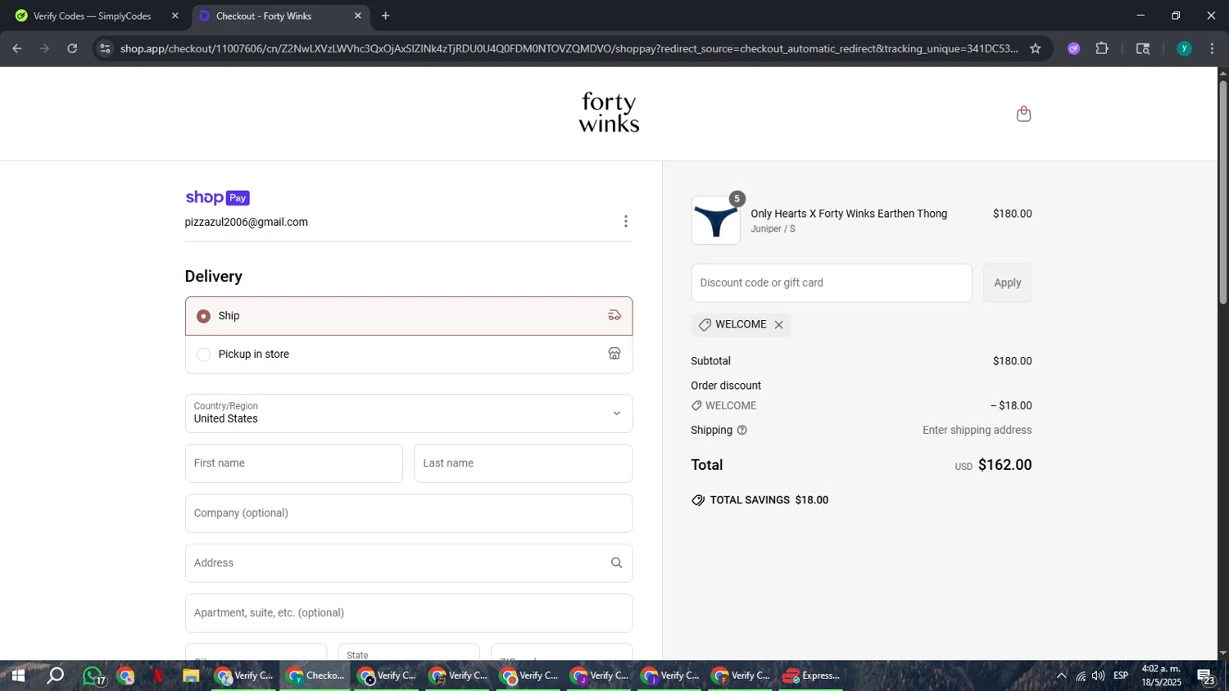The width and height of the screenshot is (1229, 691).
Task: Click the Juniper / S variant text
Action: pyautogui.click(x=773, y=229)
